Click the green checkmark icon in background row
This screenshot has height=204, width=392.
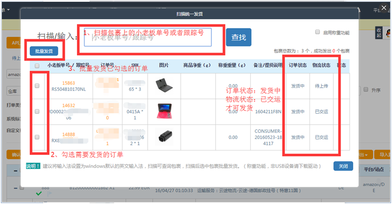coord(39,193)
